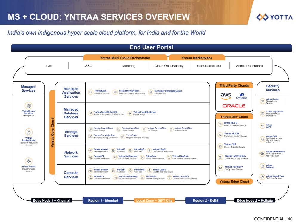Switch to Yntraa Multi Cloud Orchestrater tab
298x224 pixels.
tap(125, 58)
